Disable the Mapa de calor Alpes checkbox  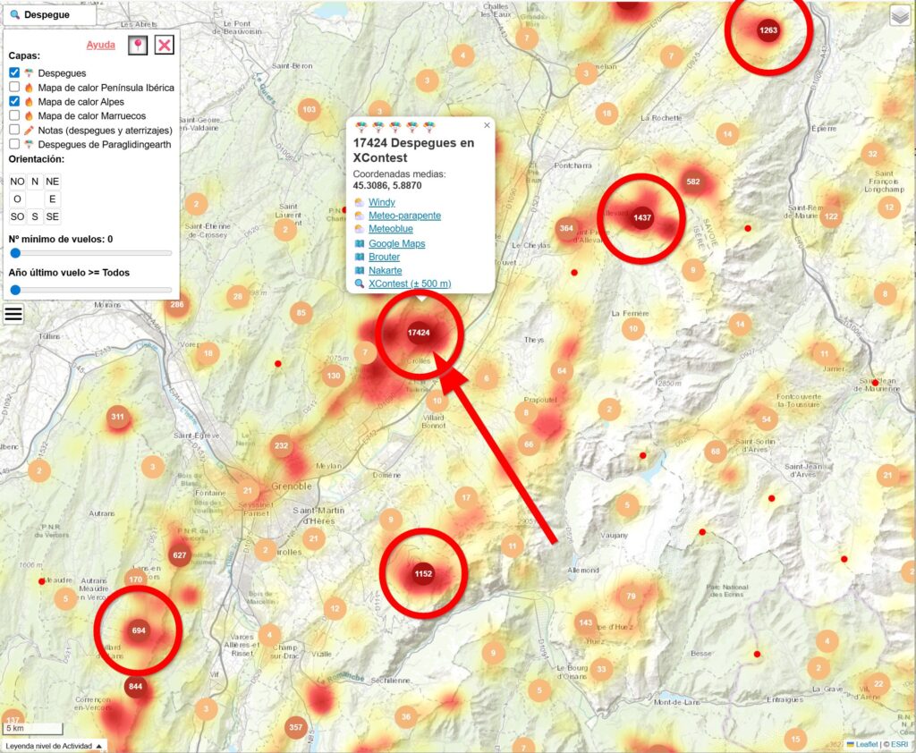point(14,102)
